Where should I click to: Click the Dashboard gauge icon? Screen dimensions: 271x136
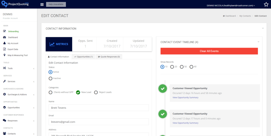coord(5,37)
